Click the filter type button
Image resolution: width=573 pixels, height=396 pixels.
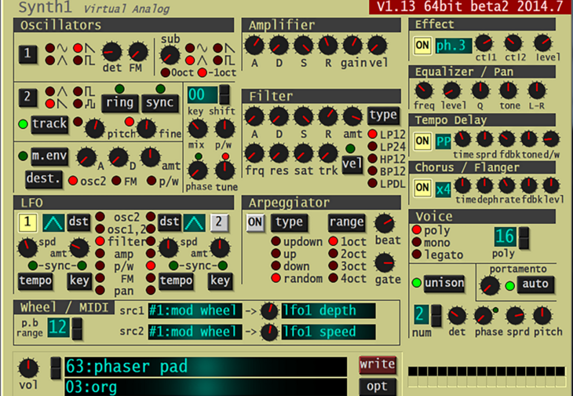[x=383, y=115]
